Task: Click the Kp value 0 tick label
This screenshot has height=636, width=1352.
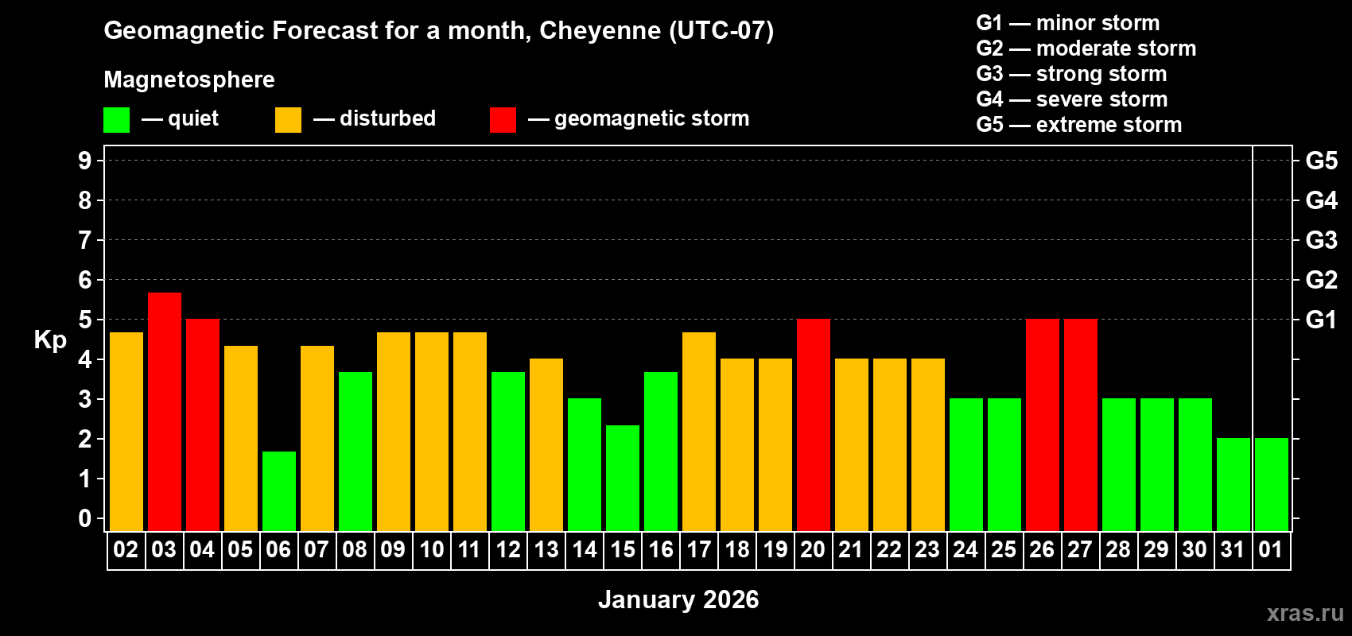Action: [85, 518]
